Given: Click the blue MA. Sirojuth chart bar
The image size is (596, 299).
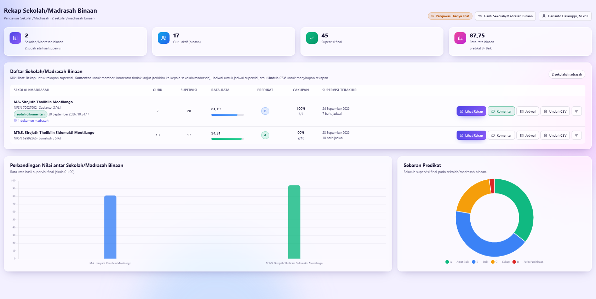Looking at the screenshot, I should (x=110, y=227).
